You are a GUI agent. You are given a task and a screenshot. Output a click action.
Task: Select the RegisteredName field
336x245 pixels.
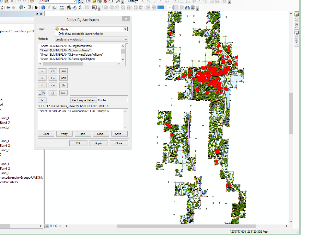(67, 46)
